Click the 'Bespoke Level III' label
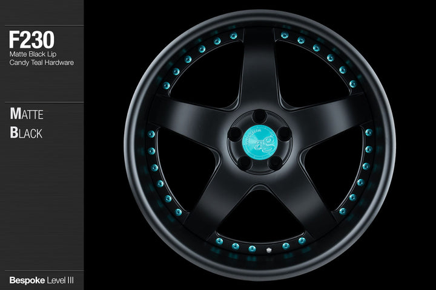 pyautogui.click(x=42, y=280)
